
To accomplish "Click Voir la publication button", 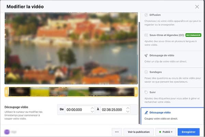I will 139,132.
